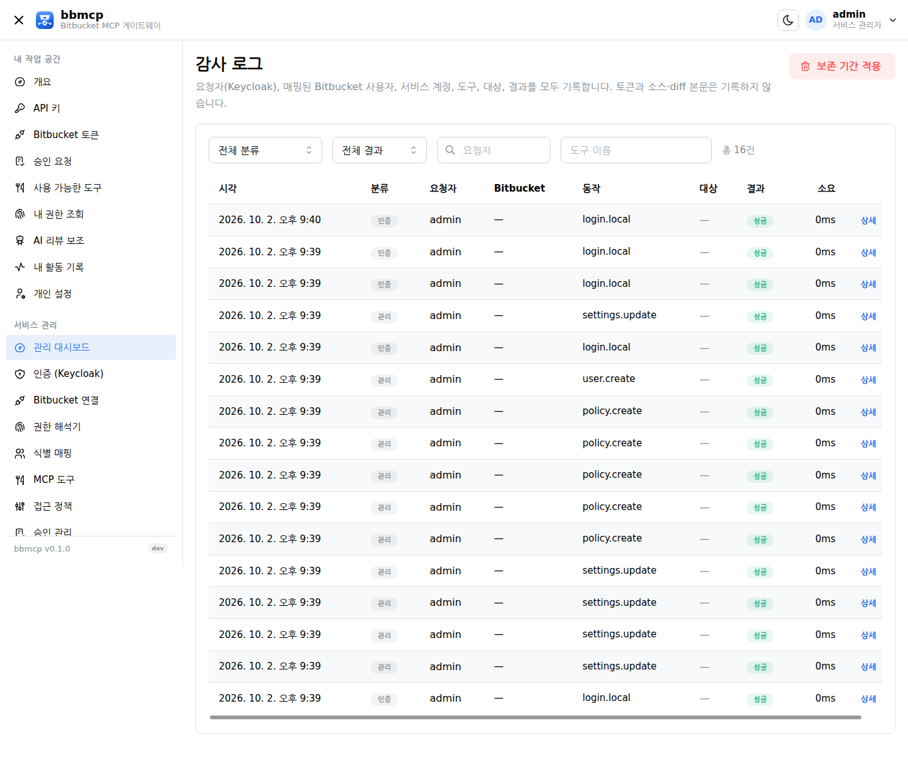Open 상세 for the user.create row

pyautogui.click(x=868, y=379)
